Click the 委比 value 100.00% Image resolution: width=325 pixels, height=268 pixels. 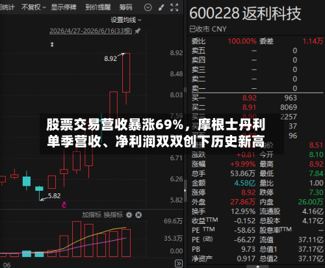242,41
